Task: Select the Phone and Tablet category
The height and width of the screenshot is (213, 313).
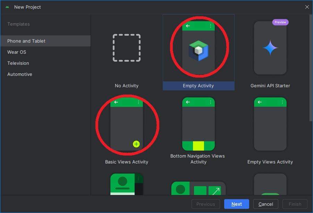Action: 26,41
